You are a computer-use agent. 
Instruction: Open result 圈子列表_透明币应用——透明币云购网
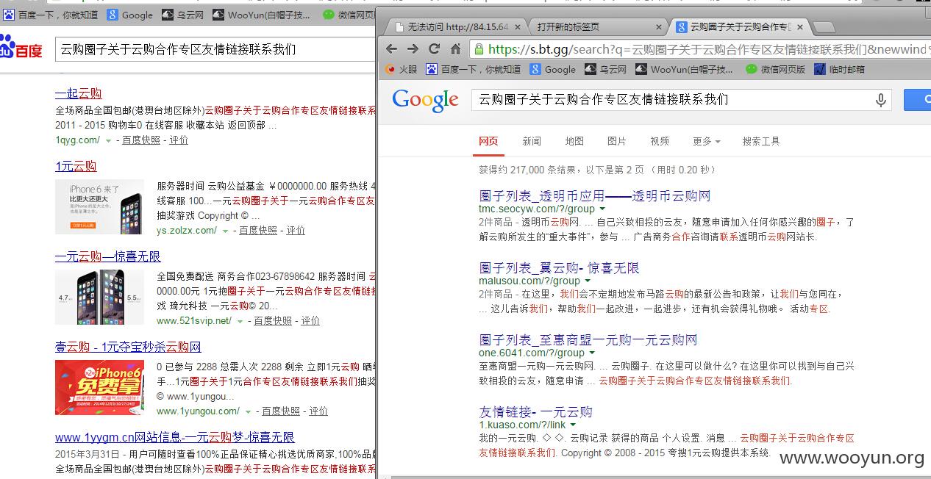[595, 196]
